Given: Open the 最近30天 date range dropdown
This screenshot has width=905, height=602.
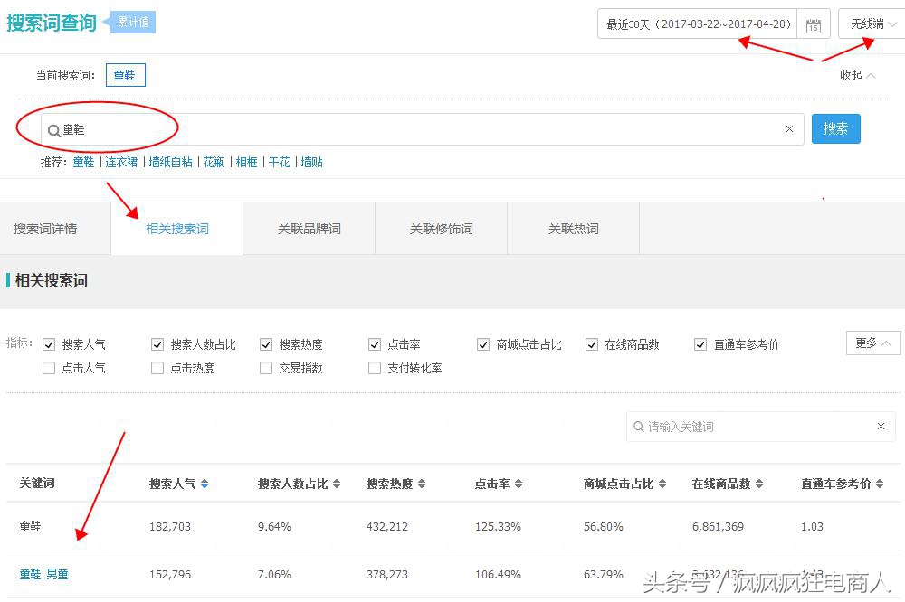Looking at the screenshot, I should point(697,24).
